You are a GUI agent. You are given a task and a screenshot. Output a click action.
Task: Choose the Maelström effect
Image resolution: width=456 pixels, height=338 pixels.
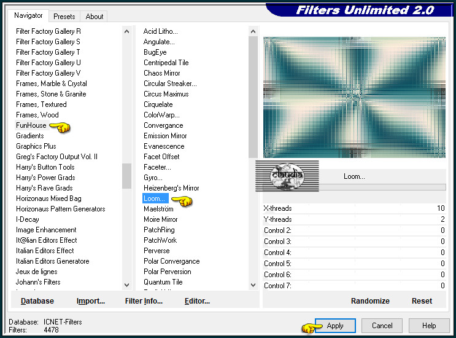tap(158, 209)
